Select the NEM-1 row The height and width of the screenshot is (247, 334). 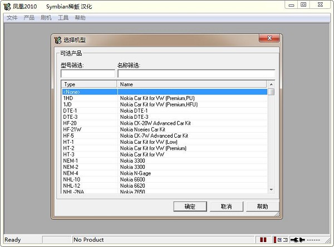[164, 160]
